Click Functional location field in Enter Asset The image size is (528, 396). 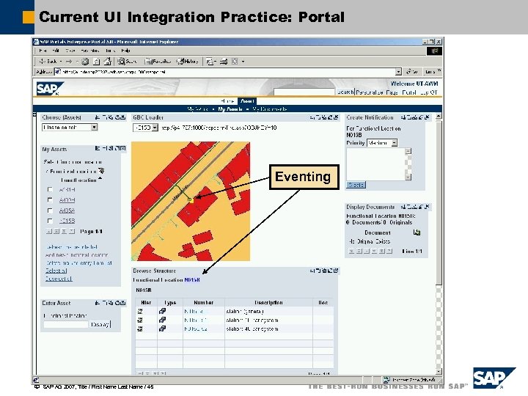pyautogui.click(x=66, y=325)
